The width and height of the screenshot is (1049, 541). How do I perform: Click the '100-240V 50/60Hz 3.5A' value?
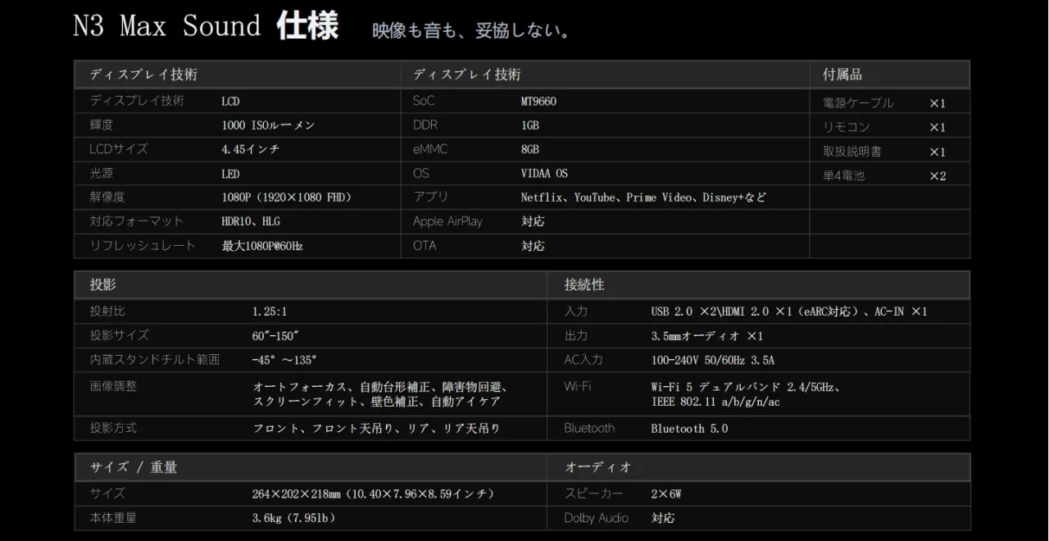[x=712, y=360]
